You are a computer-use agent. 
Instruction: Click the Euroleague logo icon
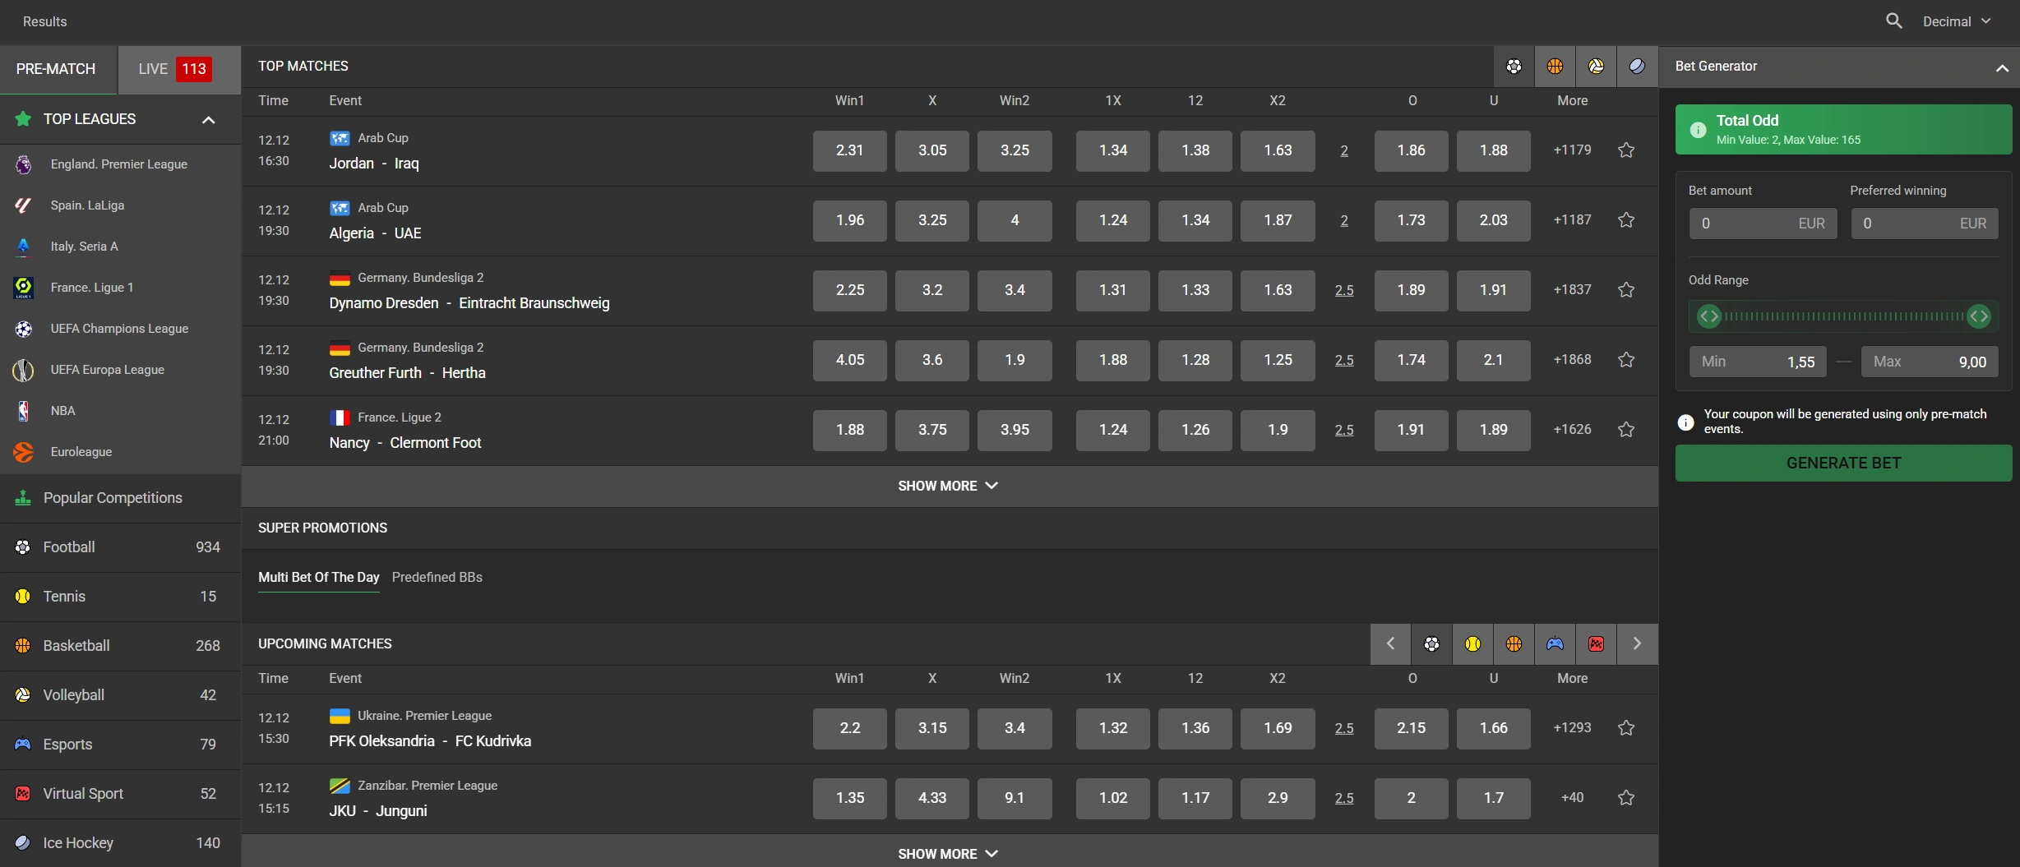tap(23, 452)
